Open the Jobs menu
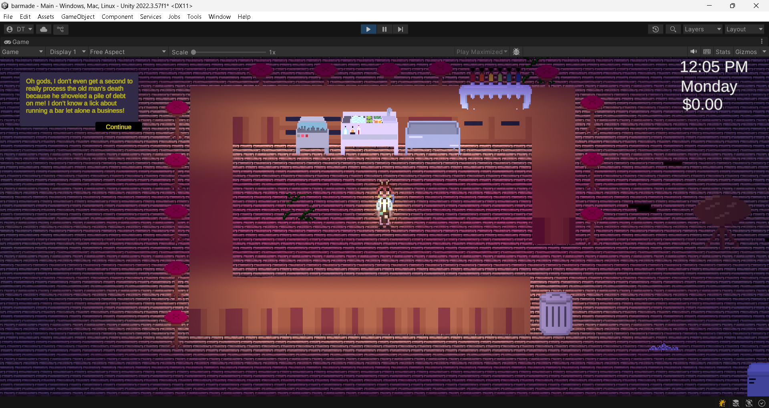Screen dimensions: 769x408 (174, 17)
